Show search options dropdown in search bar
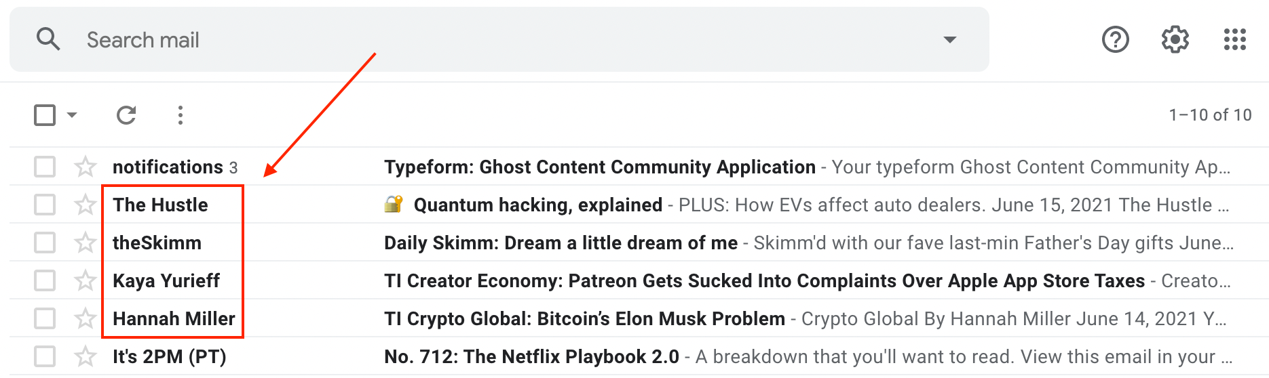Screen dimensions: 1269x378 pyautogui.click(x=950, y=39)
